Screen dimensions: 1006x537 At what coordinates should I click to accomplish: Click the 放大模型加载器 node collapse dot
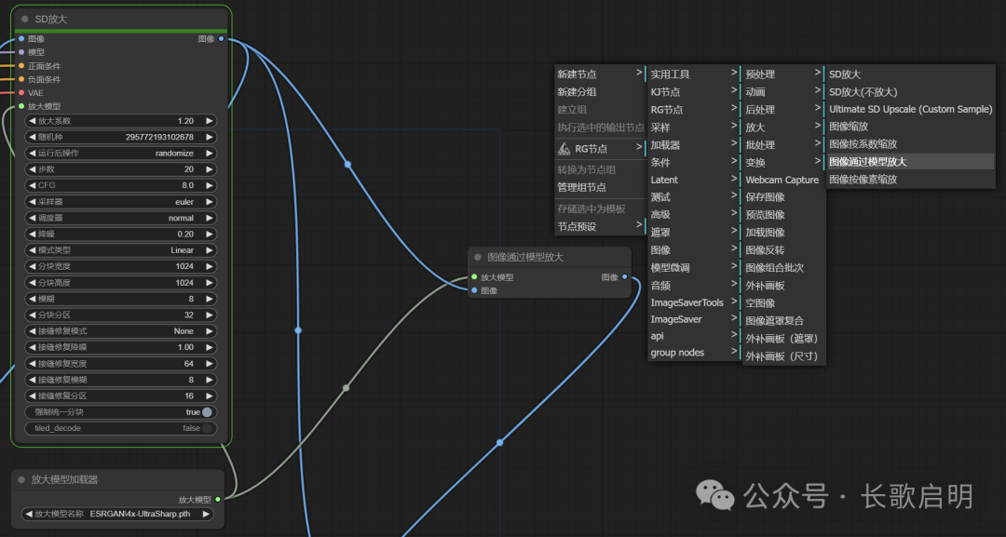pyautogui.click(x=21, y=479)
